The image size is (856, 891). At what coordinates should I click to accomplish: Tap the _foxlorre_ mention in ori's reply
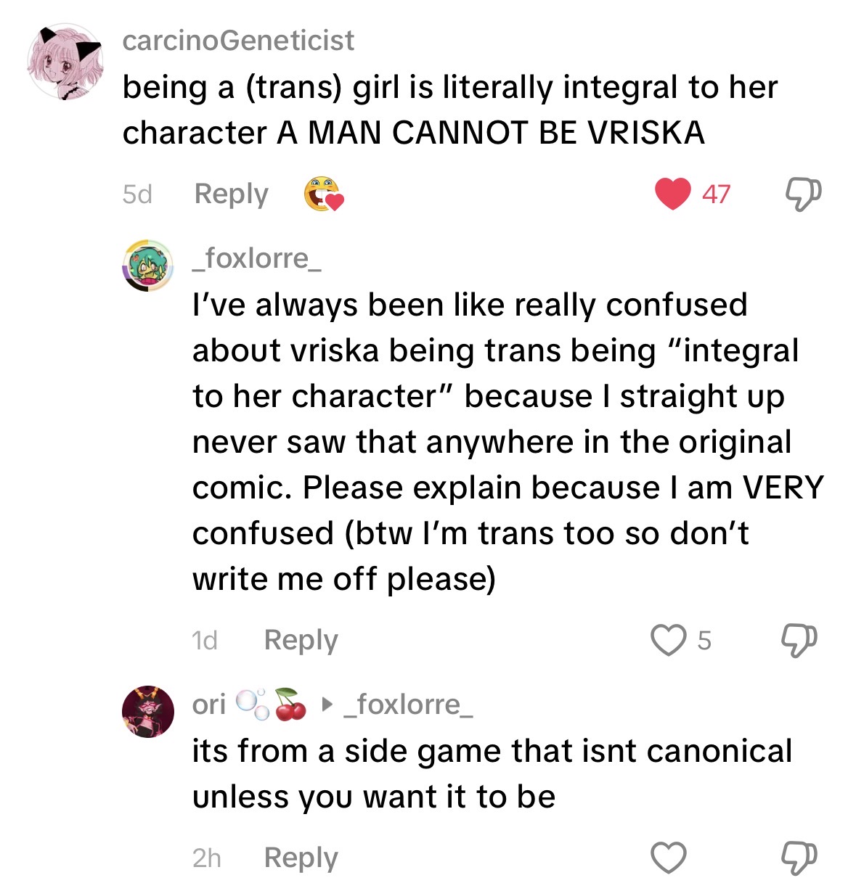coord(408,704)
